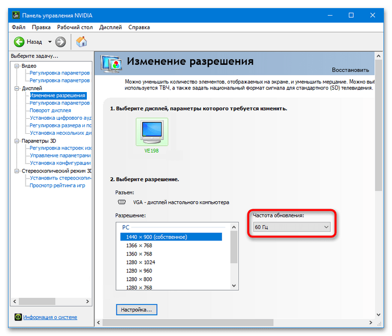Select Поворот дисплея in the tree

(50, 111)
